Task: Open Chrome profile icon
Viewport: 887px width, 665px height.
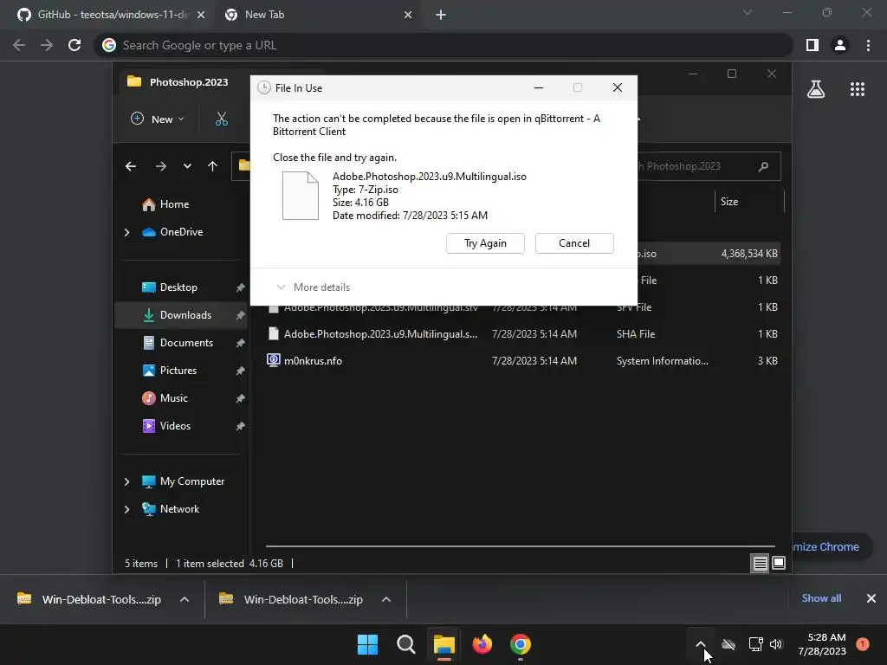Action: [x=840, y=45]
